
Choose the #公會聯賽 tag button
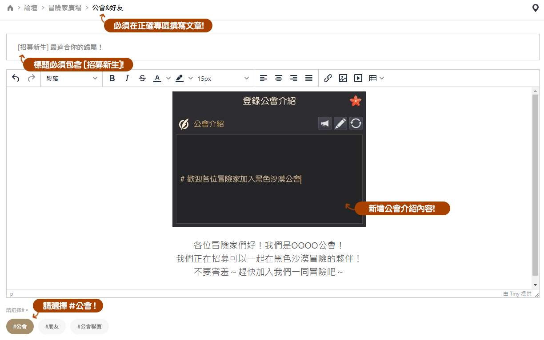tap(89, 327)
